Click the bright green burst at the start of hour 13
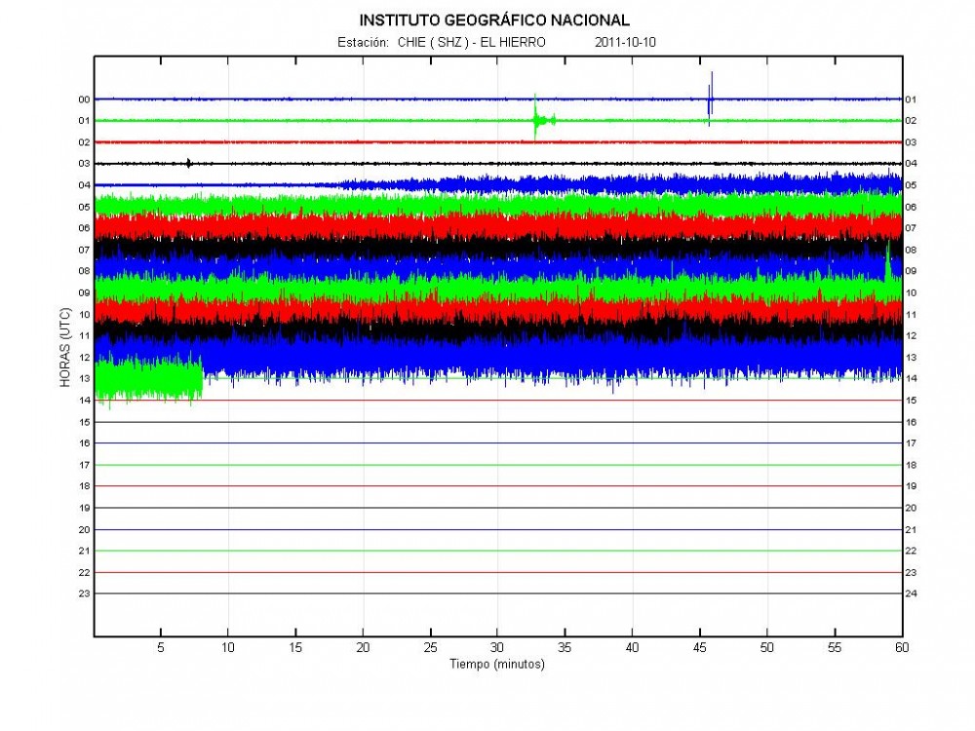Image resolution: width=975 pixels, height=731 pixels. pos(148,378)
